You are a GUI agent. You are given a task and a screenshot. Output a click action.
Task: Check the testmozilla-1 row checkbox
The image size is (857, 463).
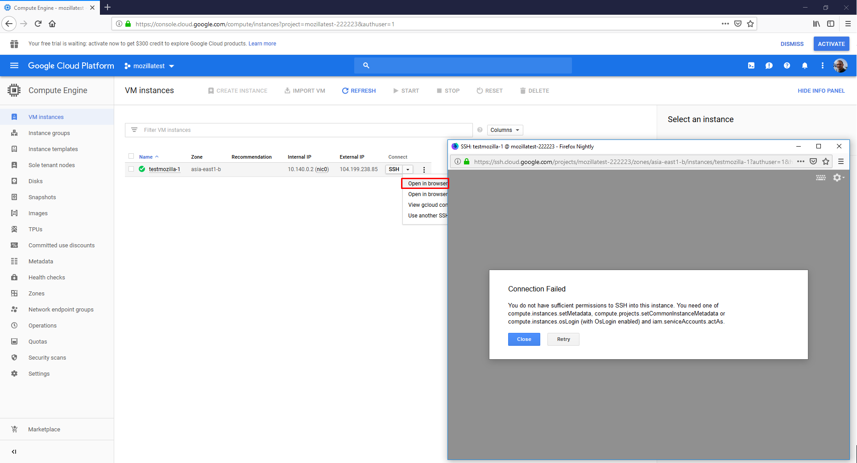[x=131, y=169]
